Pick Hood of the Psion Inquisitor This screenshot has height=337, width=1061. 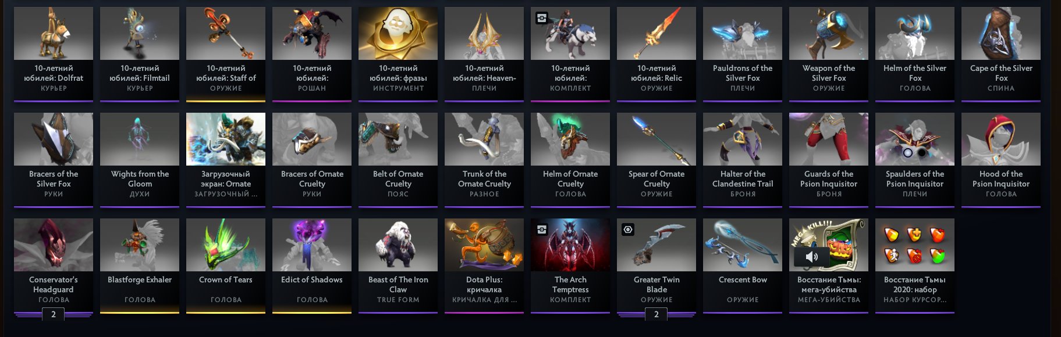tap(1001, 160)
